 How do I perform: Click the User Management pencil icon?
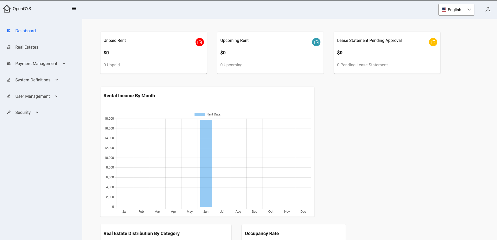9,96
